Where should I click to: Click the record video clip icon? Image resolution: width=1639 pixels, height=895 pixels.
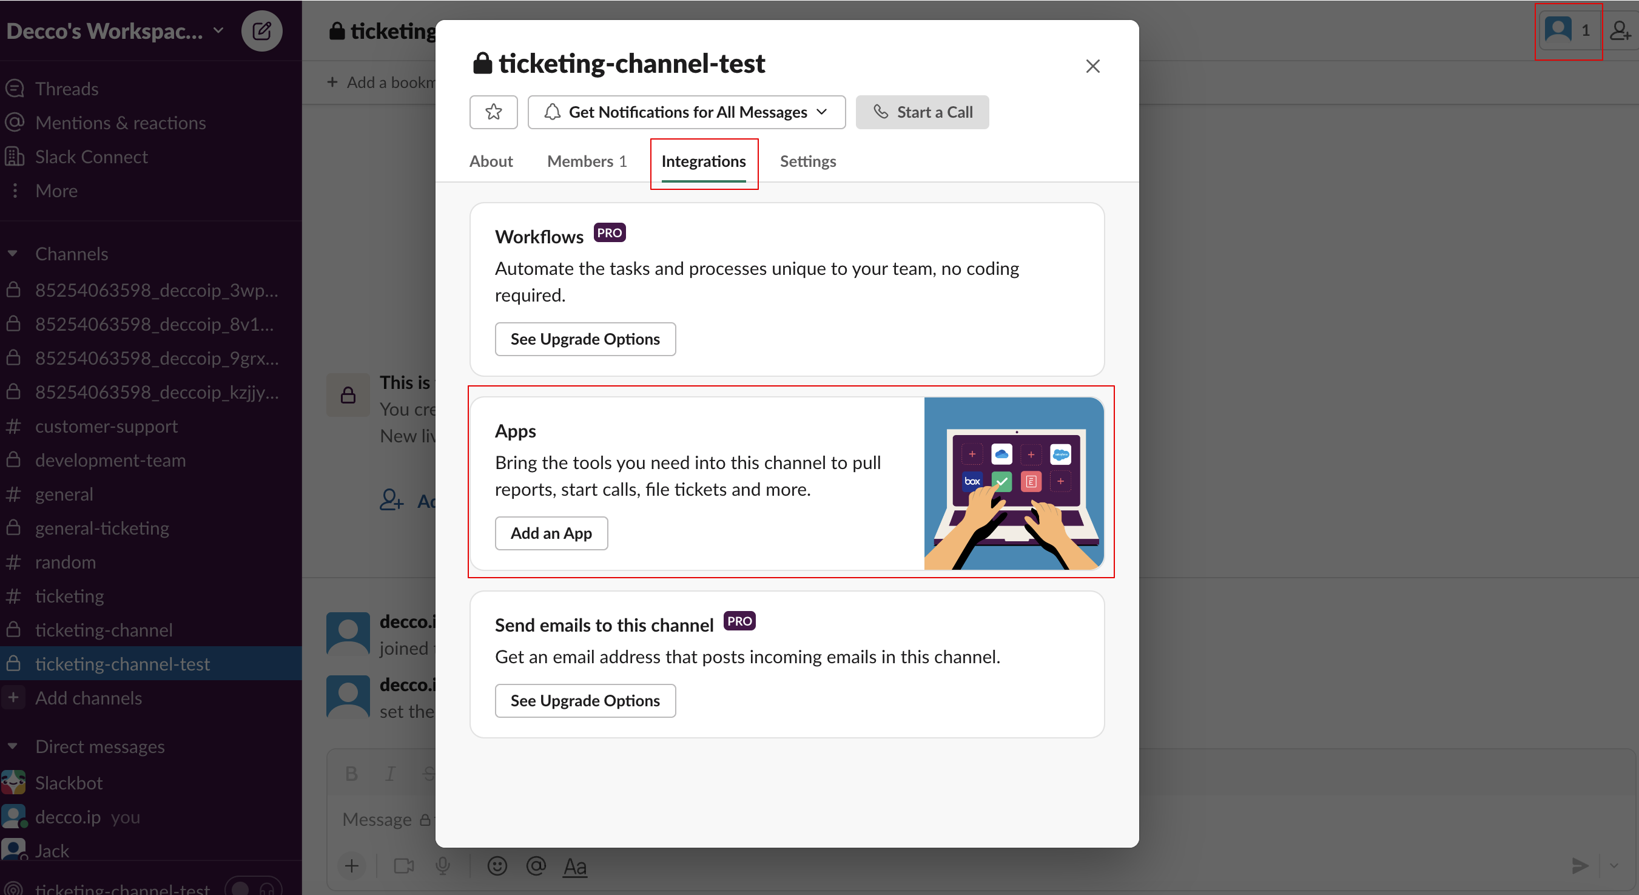click(x=403, y=866)
